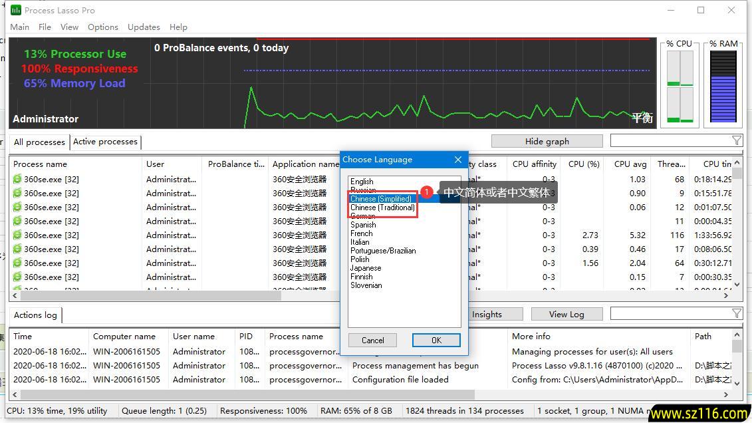Image resolution: width=752 pixels, height=423 pixels.
Task: Click the % RAM meter gauge
Action: tap(723, 86)
